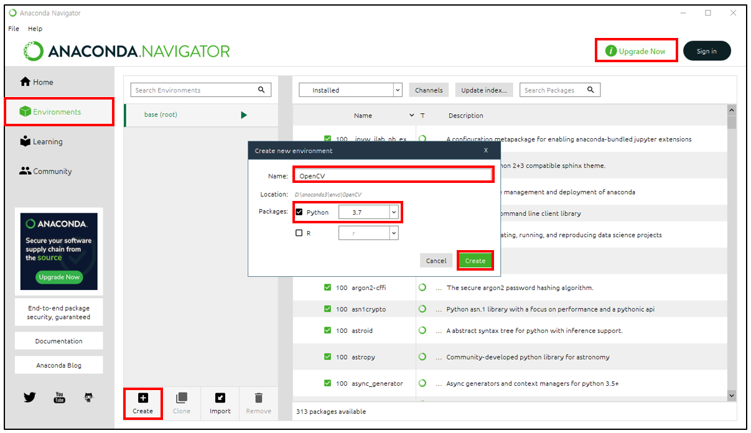Screen dimensions: 751x433
Task: Open Anaconda's Twitter page icon
Action: point(29,397)
